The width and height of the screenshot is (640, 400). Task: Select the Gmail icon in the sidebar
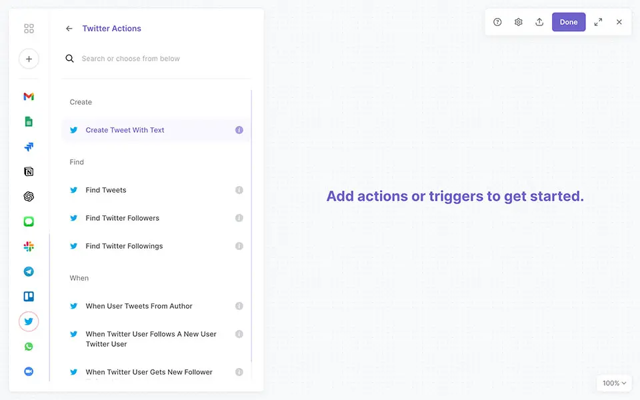tap(29, 96)
